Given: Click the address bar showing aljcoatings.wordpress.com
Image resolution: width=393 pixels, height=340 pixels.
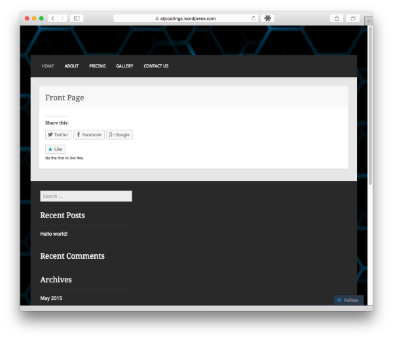Looking at the screenshot, I should [x=185, y=18].
